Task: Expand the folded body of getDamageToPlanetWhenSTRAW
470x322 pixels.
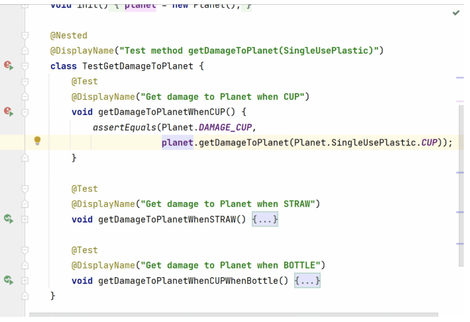Action: 265,219
